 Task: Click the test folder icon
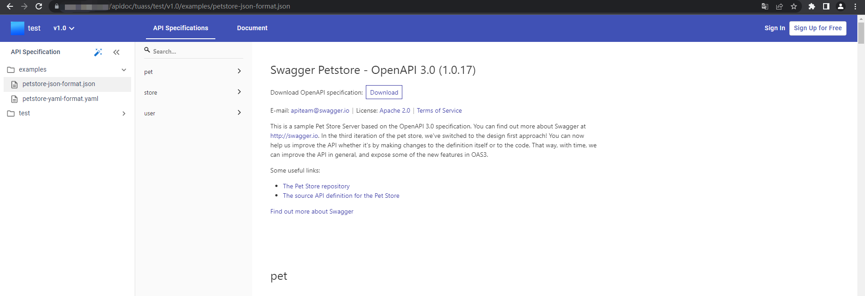(x=11, y=114)
